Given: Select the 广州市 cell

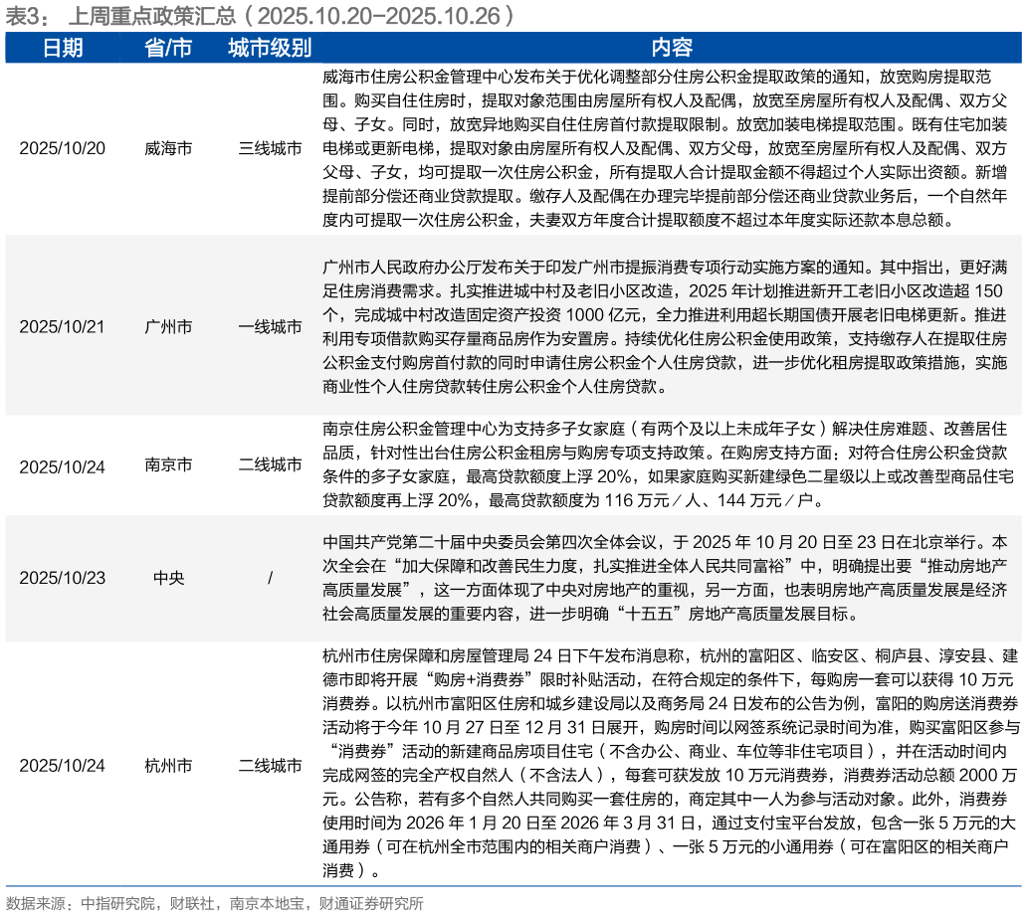Looking at the screenshot, I should pyautogui.click(x=167, y=325).
